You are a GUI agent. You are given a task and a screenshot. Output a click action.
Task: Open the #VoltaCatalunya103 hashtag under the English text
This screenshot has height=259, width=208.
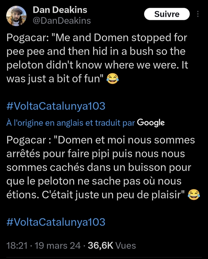tap(56, 106)
